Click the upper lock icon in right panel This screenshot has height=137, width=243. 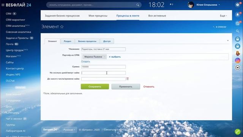[237, 39]
